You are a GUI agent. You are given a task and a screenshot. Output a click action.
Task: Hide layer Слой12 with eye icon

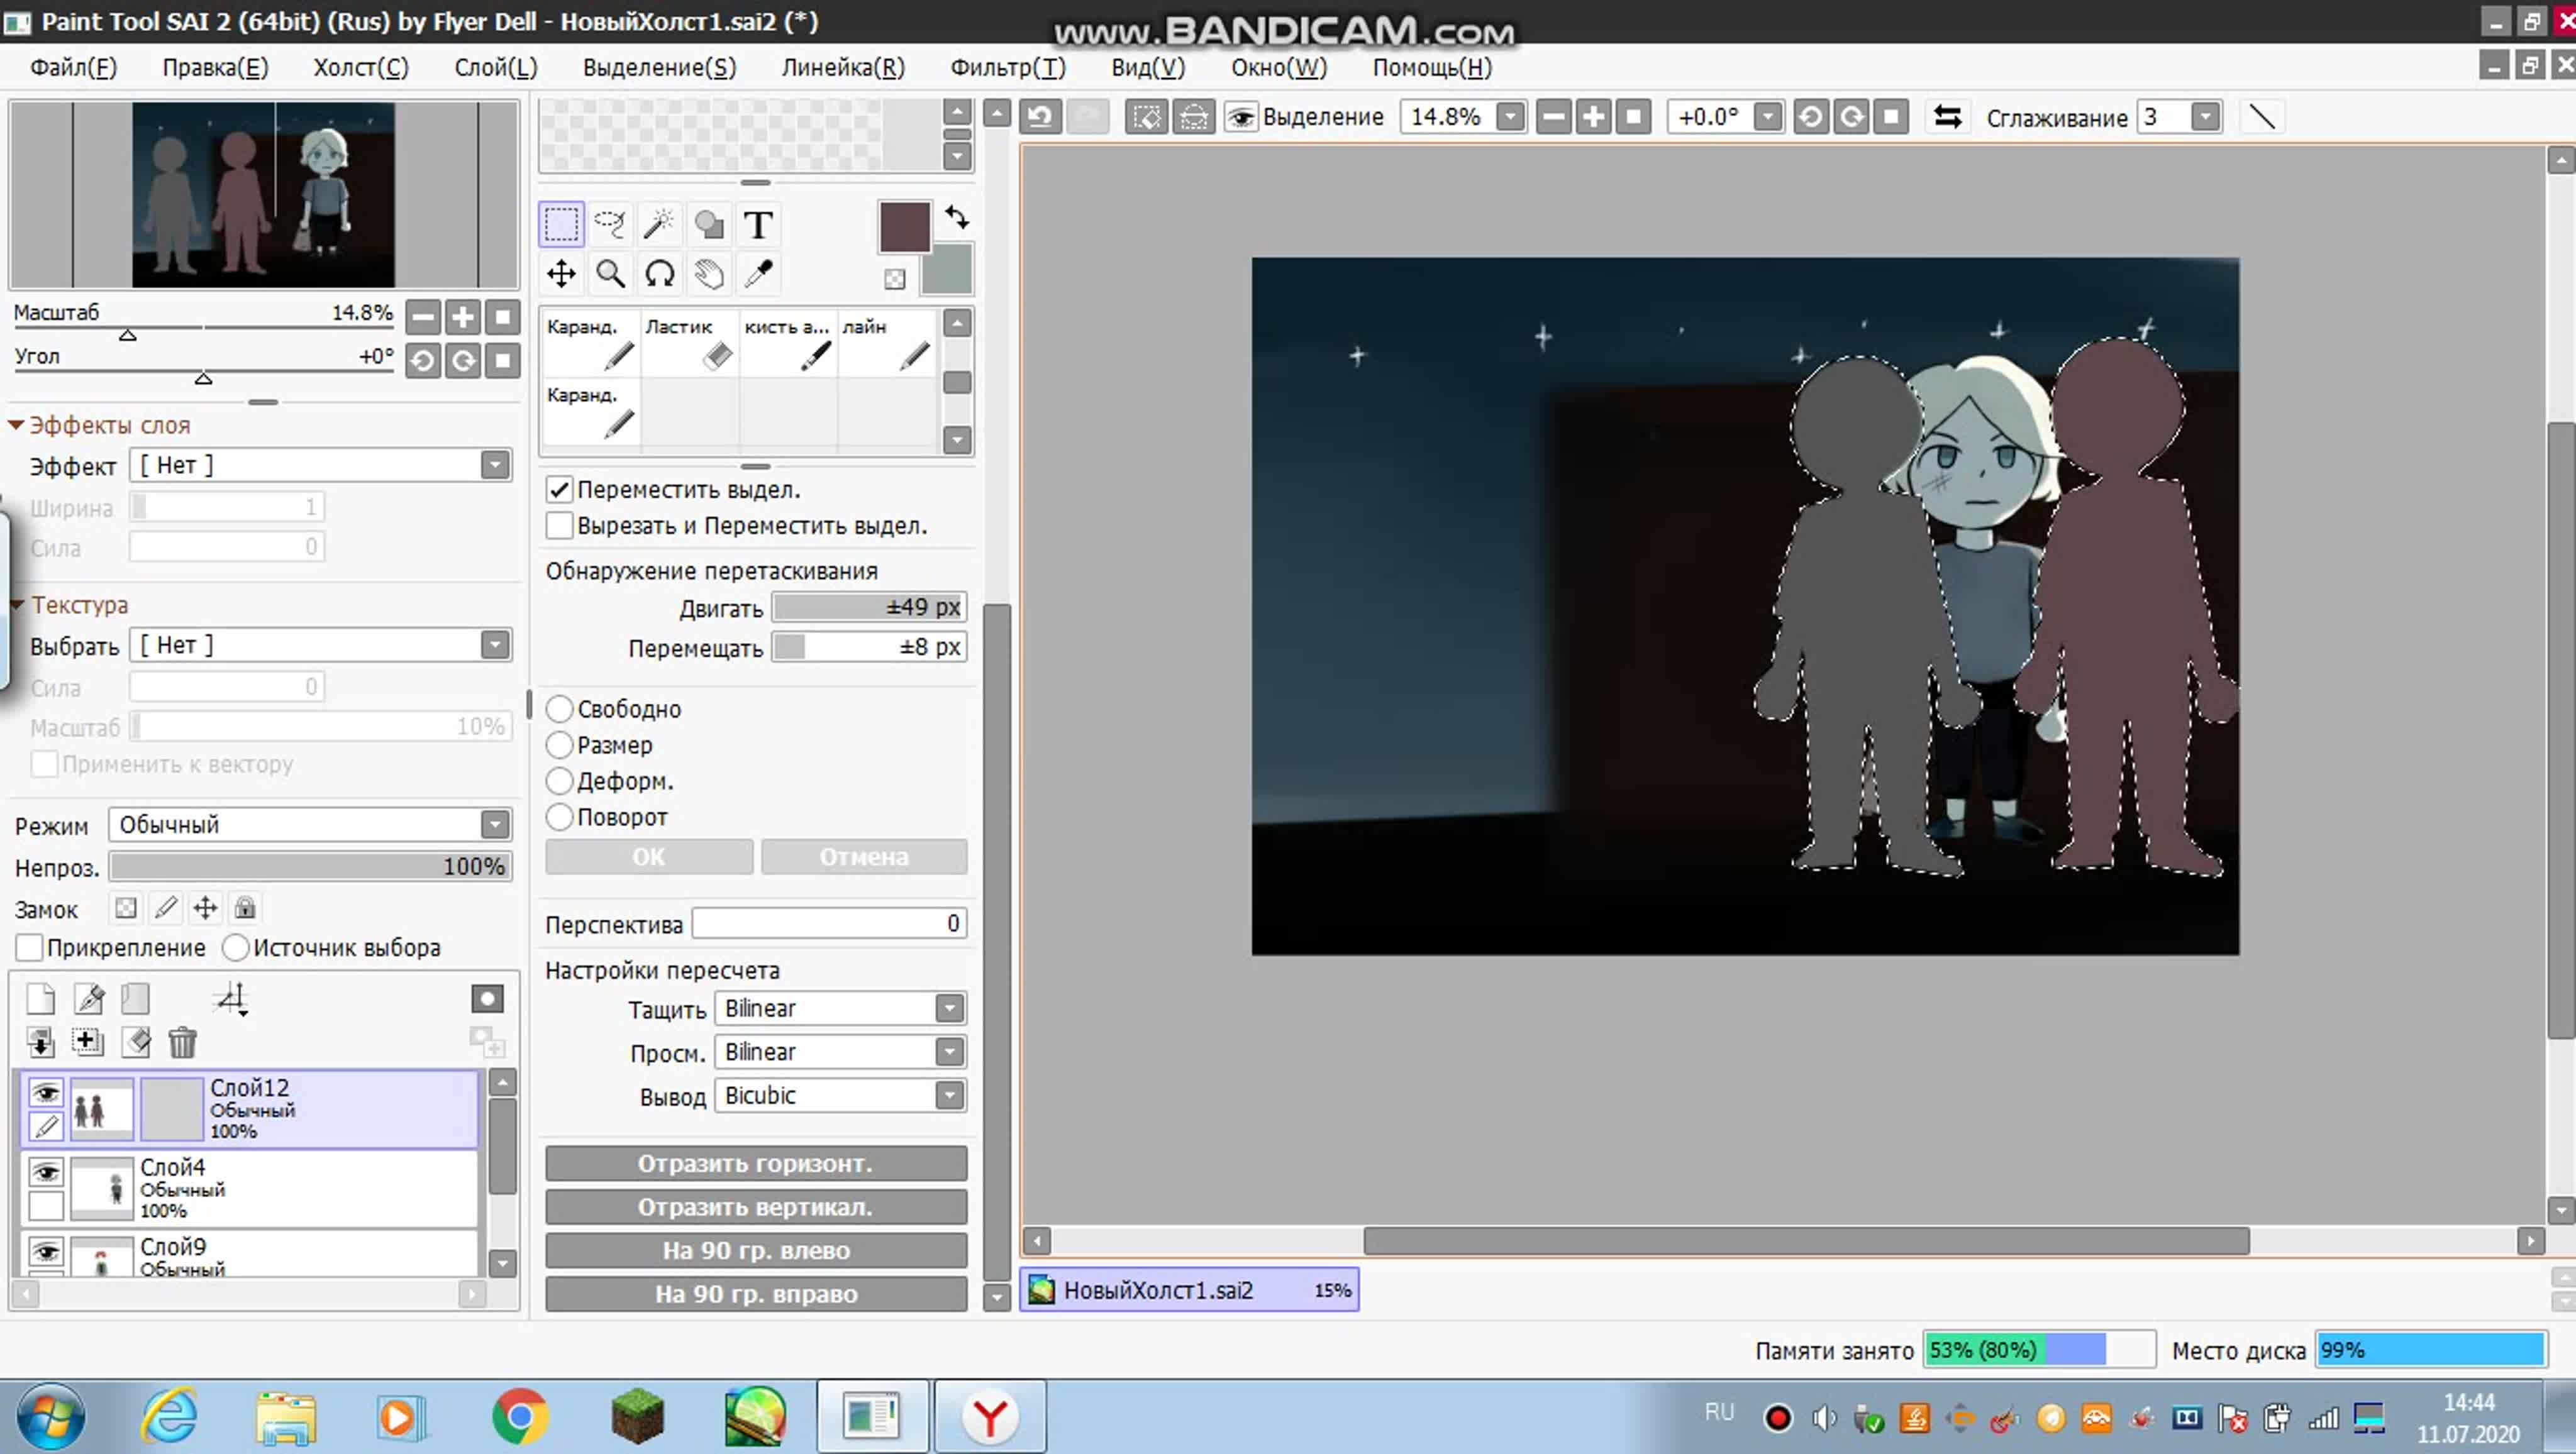pos(46,1093)
